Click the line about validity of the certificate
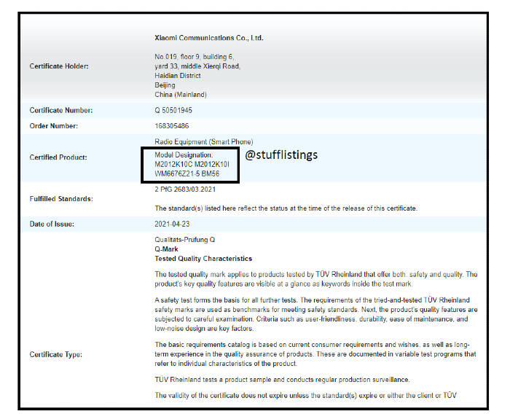Image resolution: width=510 pixels, height=414 pixels. pos(305,396)
